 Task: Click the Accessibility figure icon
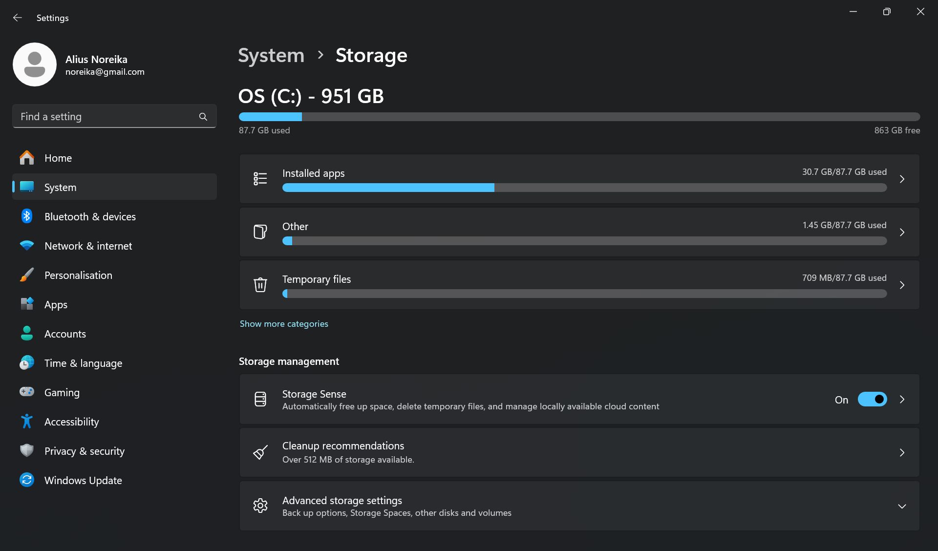click(x=27, y=421)
